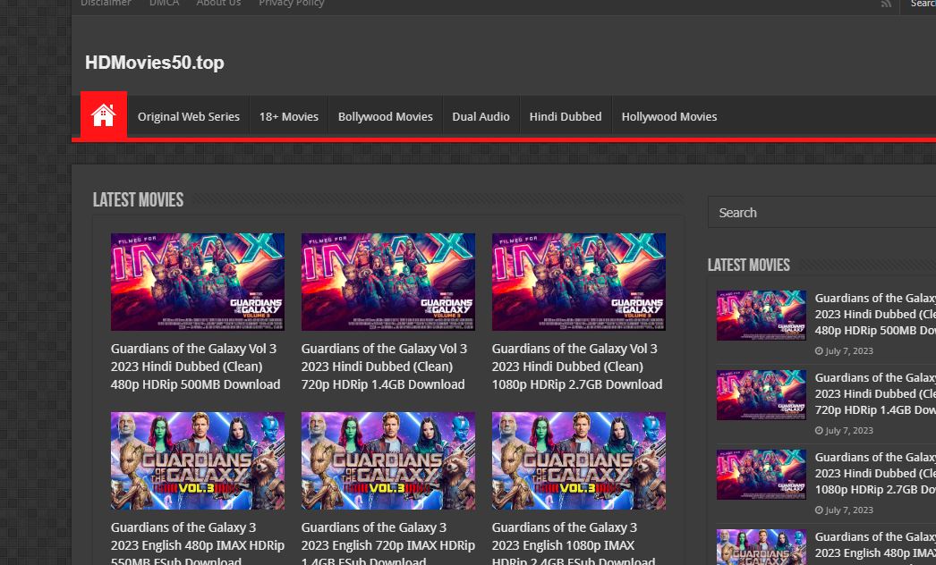Open sidebar link for 480p HDRip 500MB download
Viewport: 936px width, 565px height.
point(875,315)
